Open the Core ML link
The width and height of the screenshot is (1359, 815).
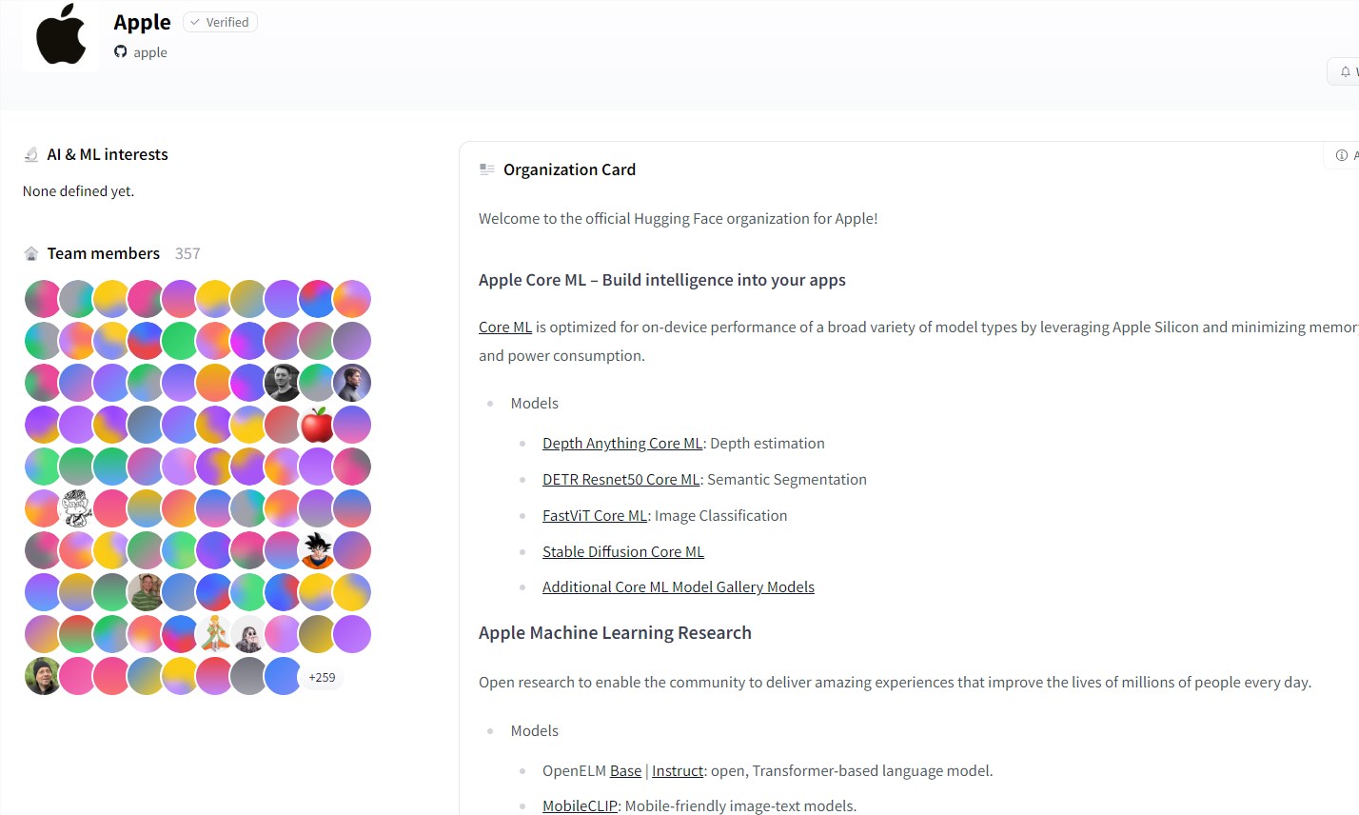(x=504, y=327)
